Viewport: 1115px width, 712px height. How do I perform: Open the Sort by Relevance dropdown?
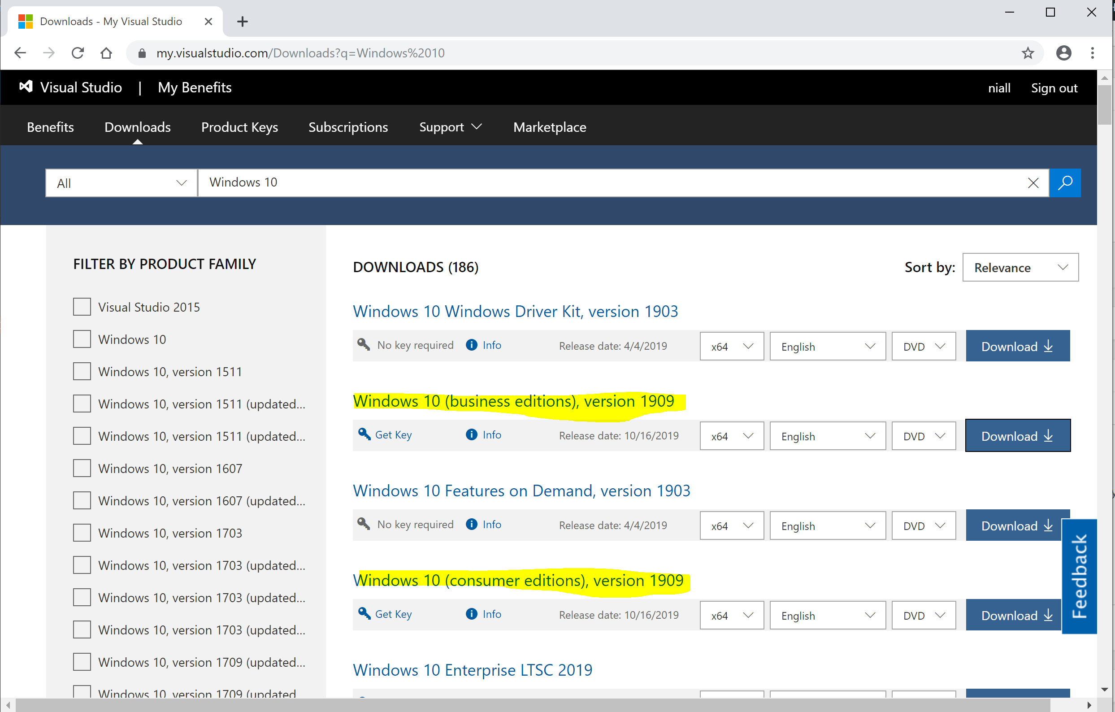point(1020,267)
